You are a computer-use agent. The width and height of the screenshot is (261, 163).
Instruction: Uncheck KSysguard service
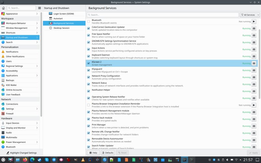(88, 70)
